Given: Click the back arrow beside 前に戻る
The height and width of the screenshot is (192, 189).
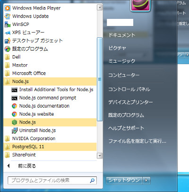Looking at the screenshot, I should tap(9, 166).
